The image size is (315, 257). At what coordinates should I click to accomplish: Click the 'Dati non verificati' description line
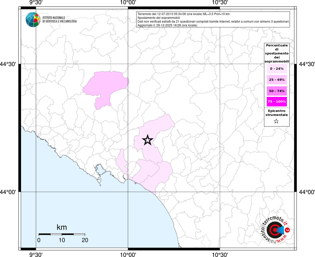click(213, 22)
